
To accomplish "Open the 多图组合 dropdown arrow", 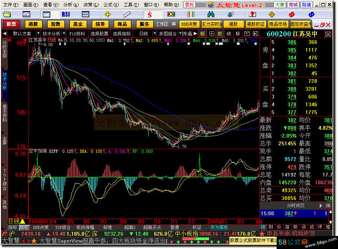I will 180,33.
